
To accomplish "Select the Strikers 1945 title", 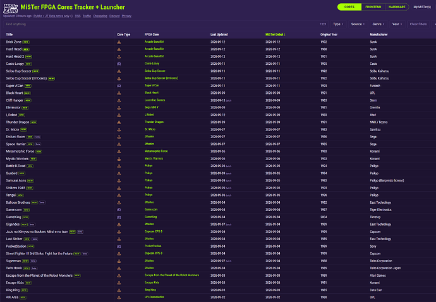I will [x=16, y=188].
